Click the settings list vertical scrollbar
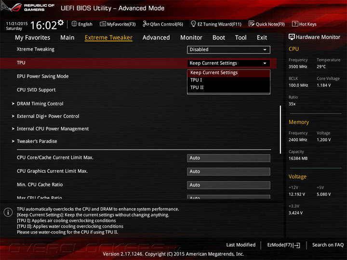Viewport: 347px width, 260px height. click(280, 130)
